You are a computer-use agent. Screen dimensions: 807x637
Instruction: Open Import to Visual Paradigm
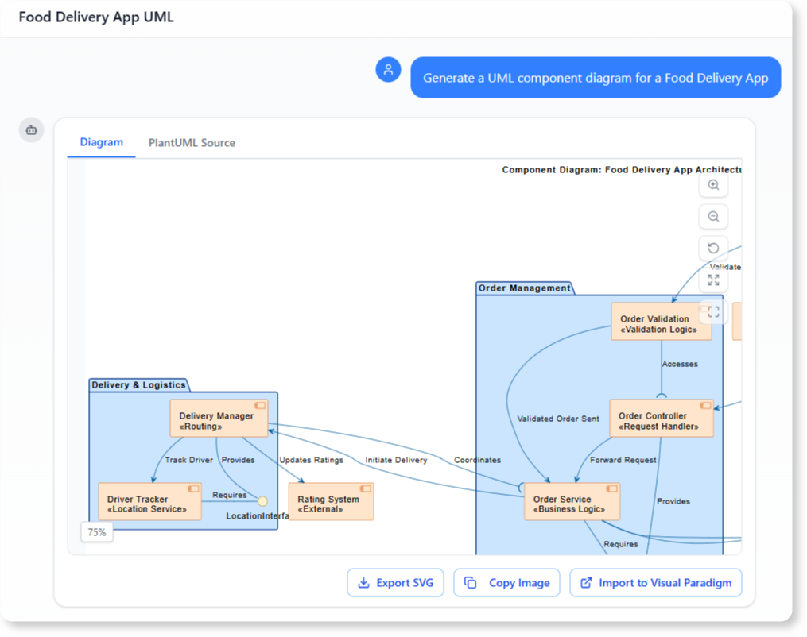point(655,582)
